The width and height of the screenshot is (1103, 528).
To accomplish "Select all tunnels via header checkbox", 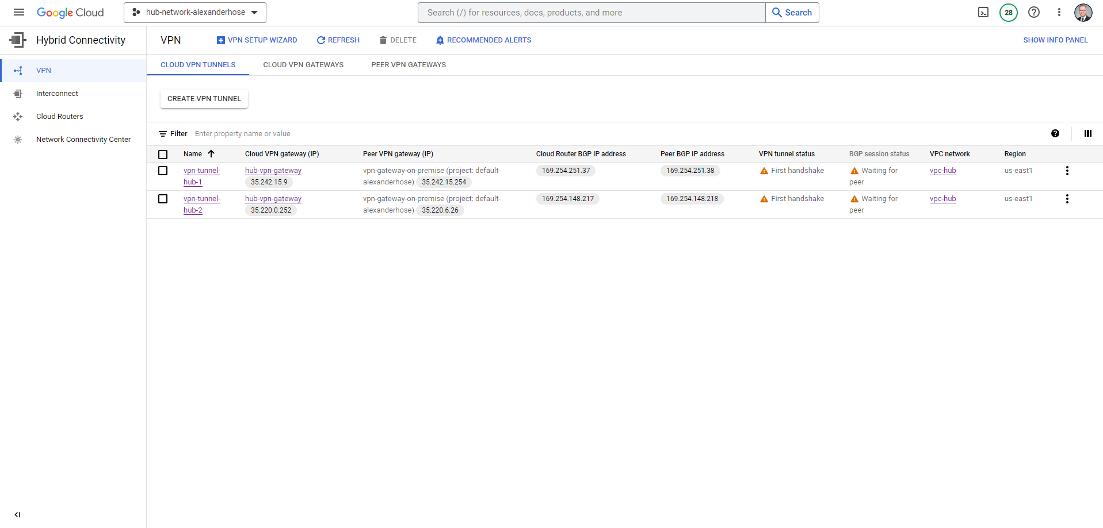I will [163, 154].
